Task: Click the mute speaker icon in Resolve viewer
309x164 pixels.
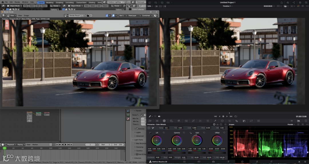Action: (159, 116)
